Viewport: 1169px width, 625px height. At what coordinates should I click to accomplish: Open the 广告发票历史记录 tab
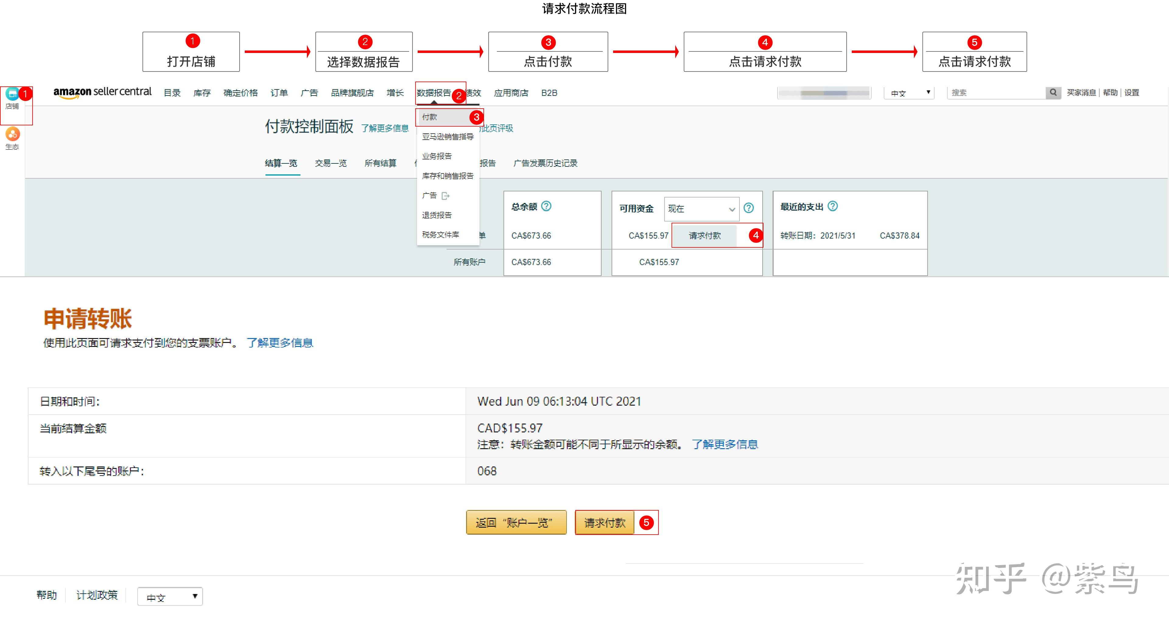tap(545, 163)
